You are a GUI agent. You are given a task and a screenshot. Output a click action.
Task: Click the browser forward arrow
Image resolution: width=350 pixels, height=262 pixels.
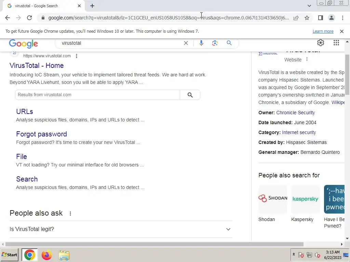tap(18, 18)
